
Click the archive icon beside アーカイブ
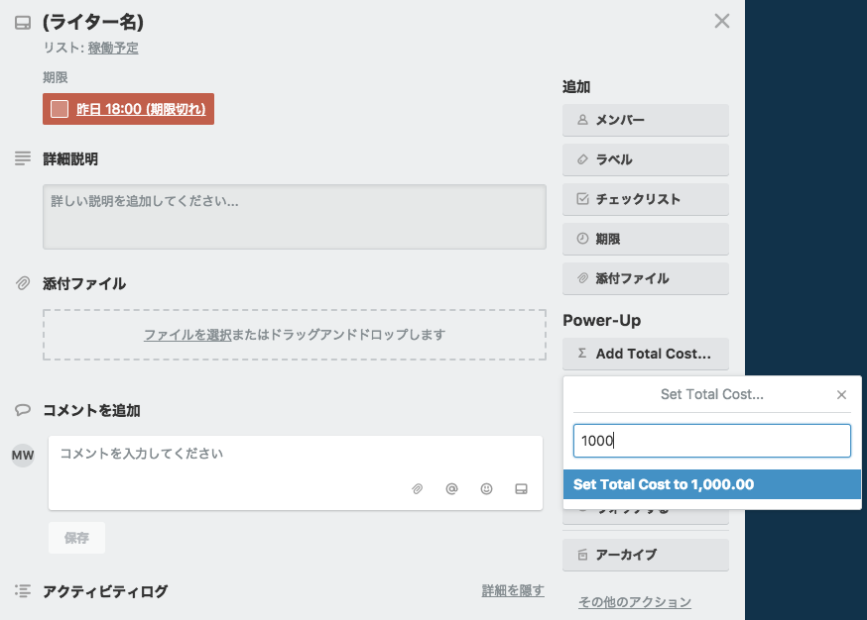pyautogui.click(x=582, y=555)
